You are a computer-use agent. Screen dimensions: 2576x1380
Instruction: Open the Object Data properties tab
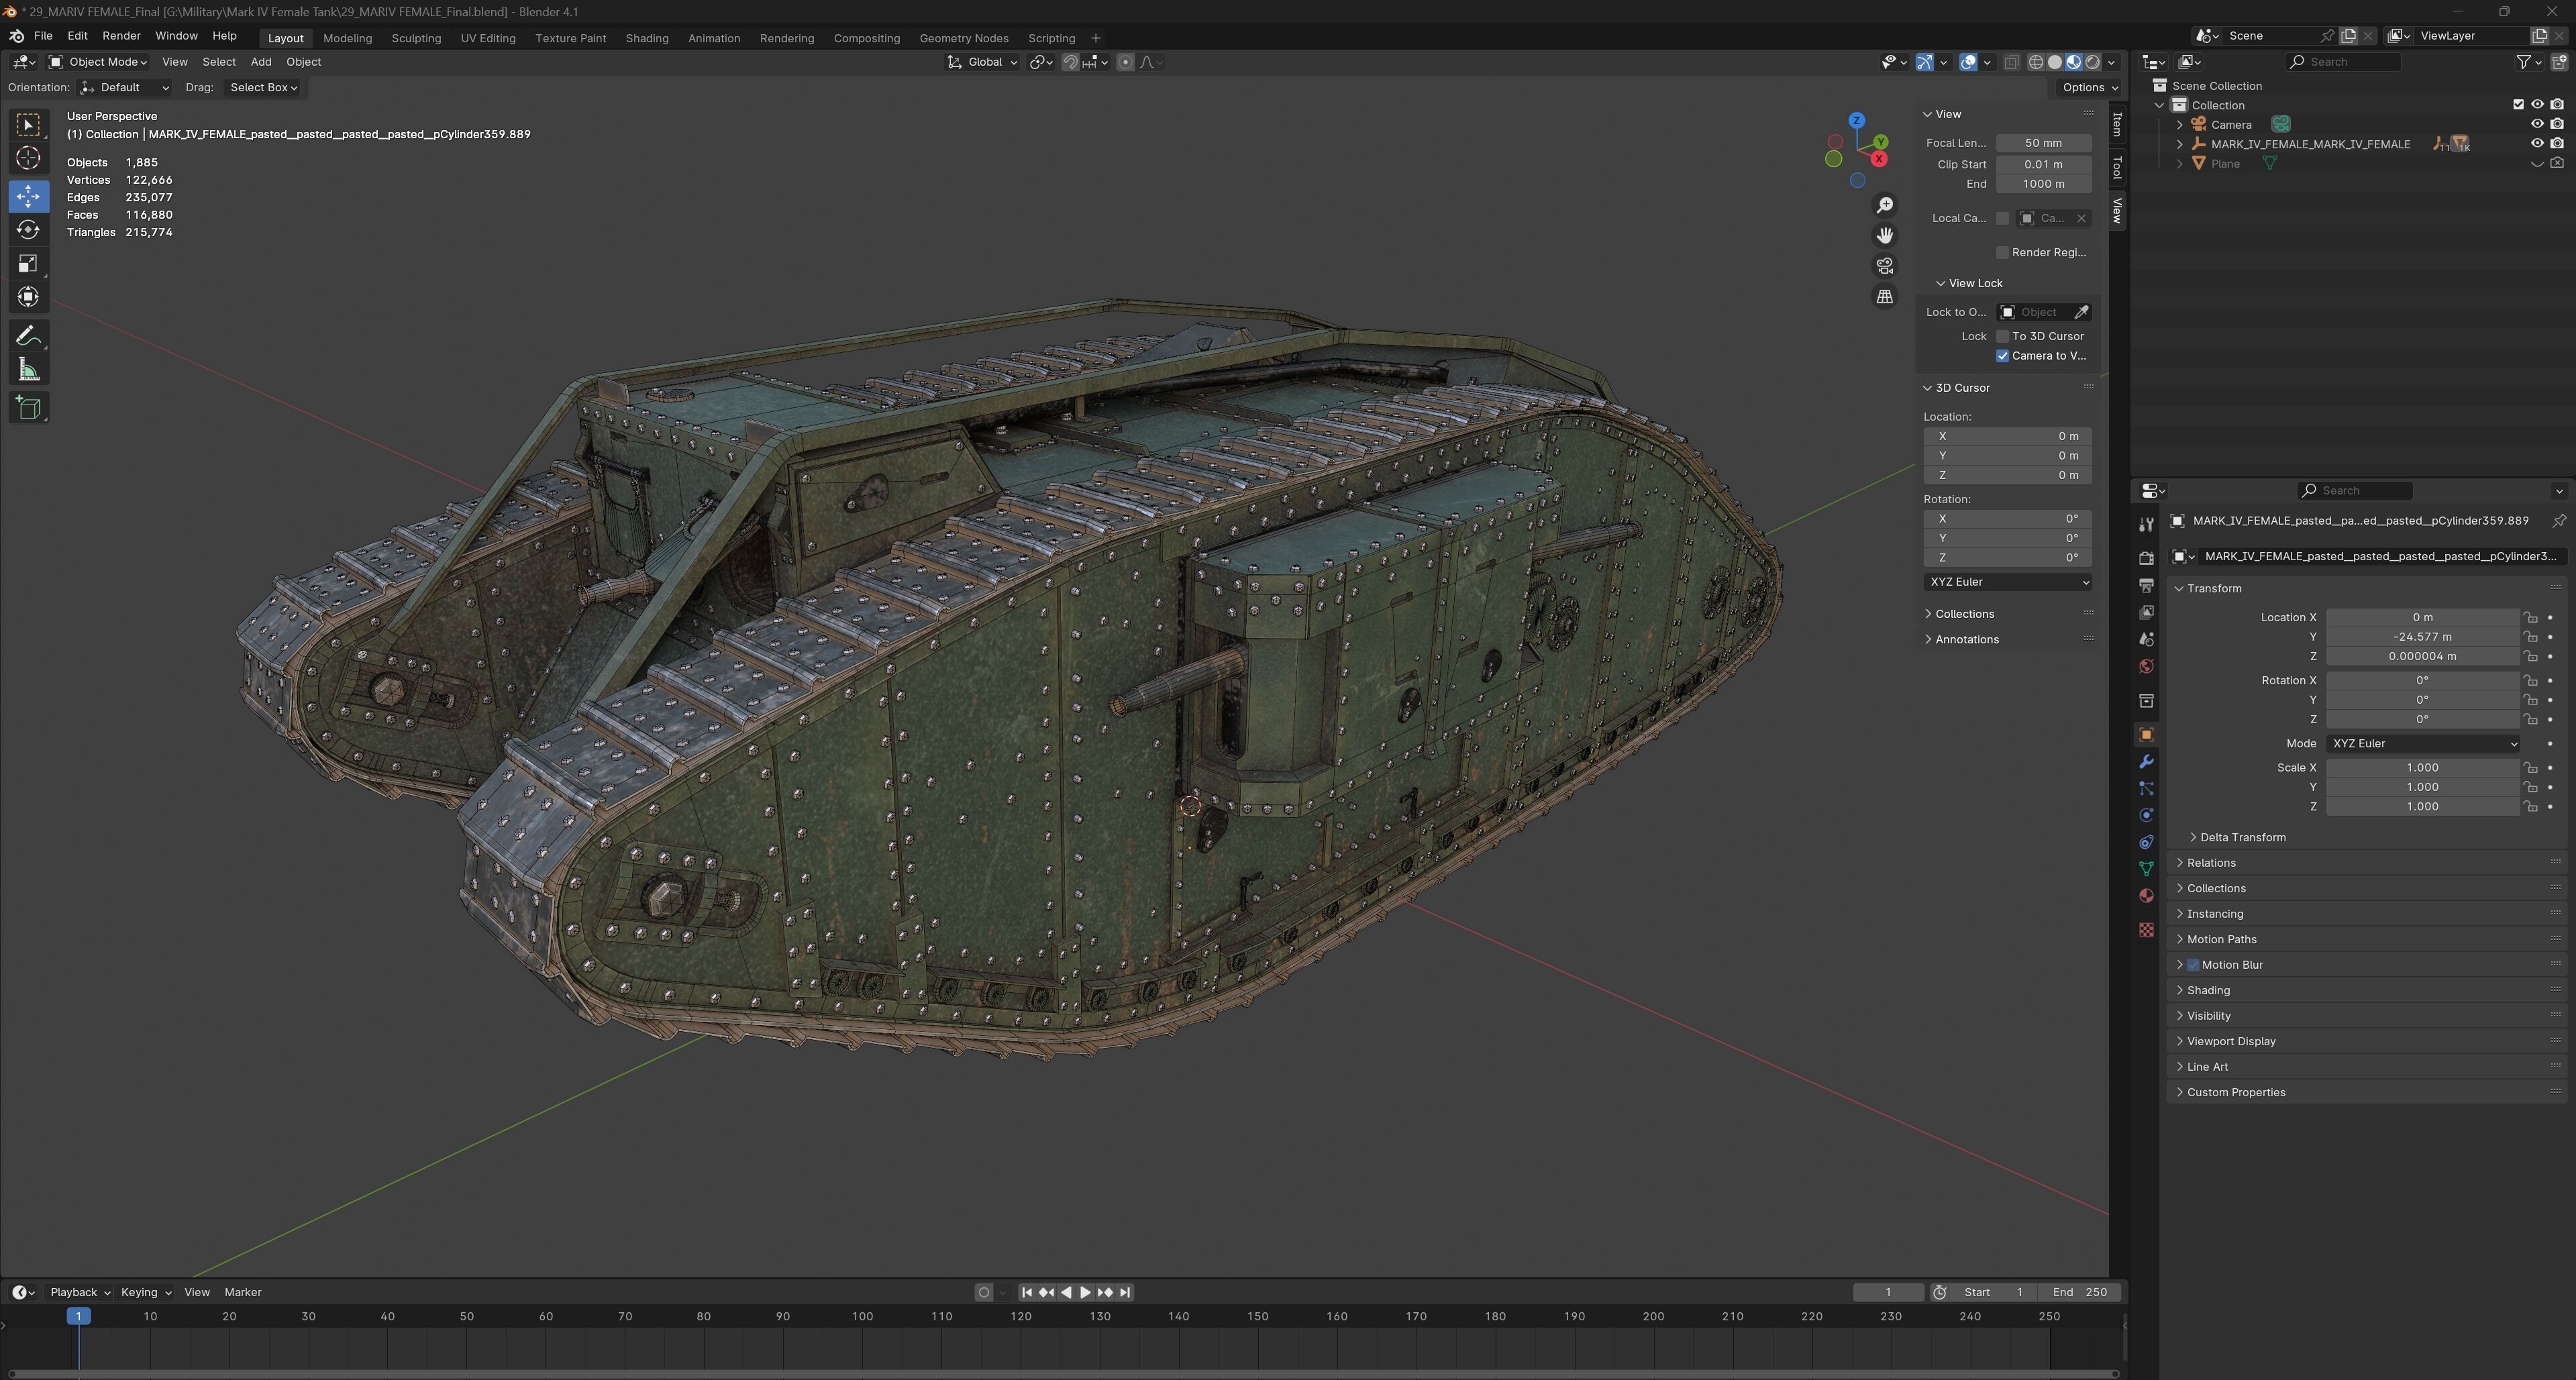coord(2146,869)
